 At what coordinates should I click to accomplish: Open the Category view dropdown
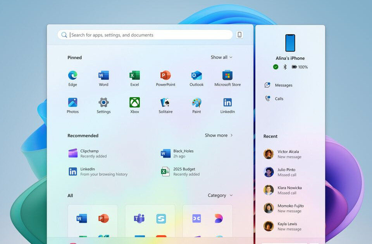220,195
